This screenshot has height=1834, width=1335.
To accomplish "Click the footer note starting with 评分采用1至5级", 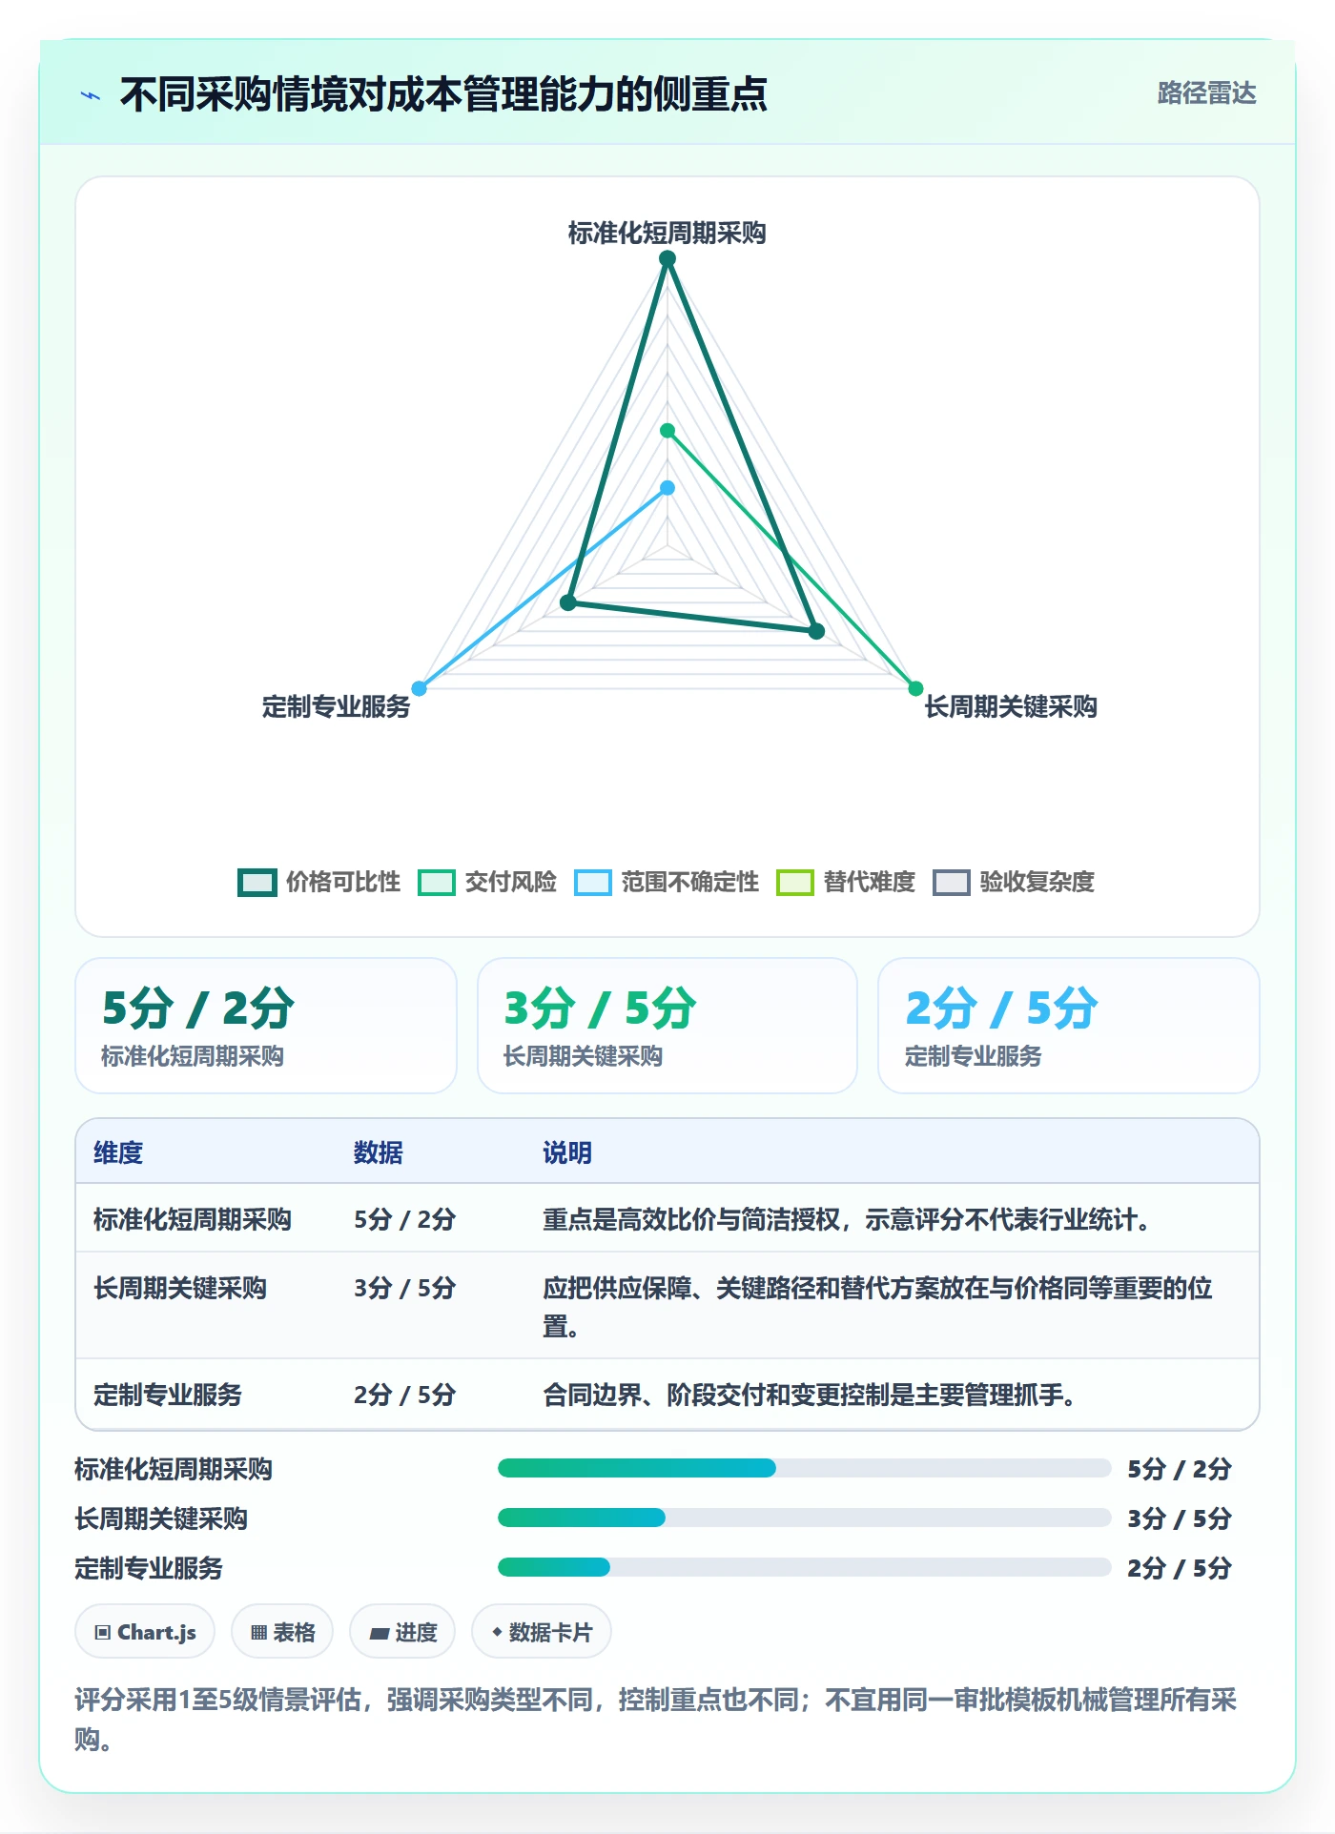I will [656, 1719].
